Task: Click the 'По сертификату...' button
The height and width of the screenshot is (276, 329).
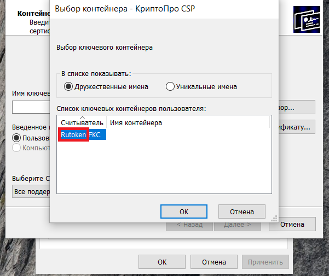Action: click(297, 127)
